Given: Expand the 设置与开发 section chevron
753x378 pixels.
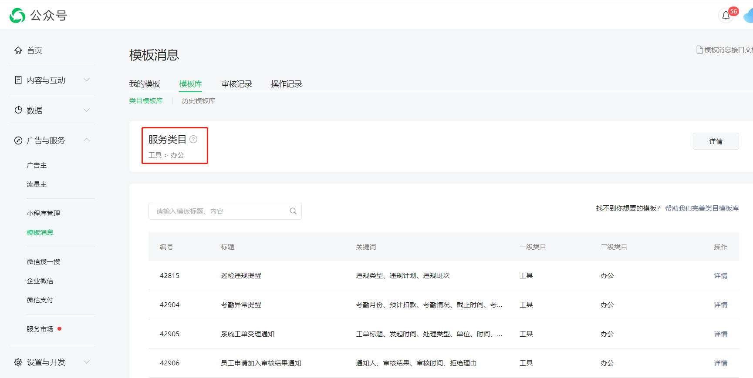Looking at the screenshot, I should tap(87, 362).
